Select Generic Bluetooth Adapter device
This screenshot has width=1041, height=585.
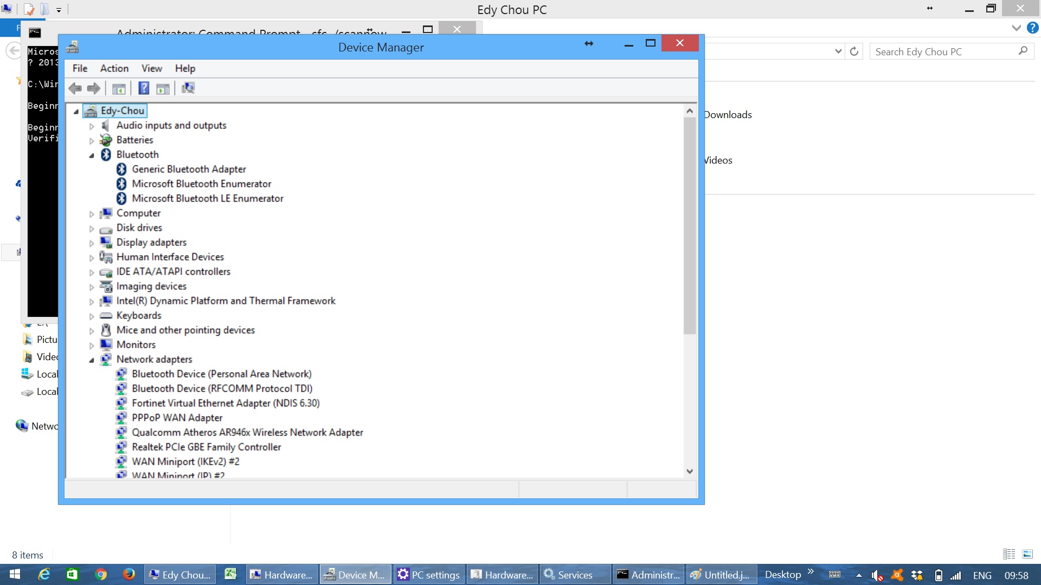pyautogui.click(x=189, y=169)
